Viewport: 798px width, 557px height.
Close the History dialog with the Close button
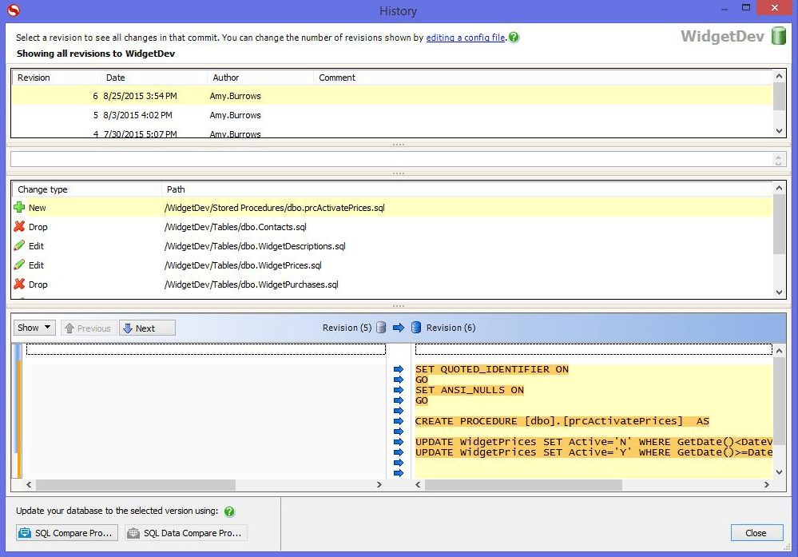click(x=756, y=532)
